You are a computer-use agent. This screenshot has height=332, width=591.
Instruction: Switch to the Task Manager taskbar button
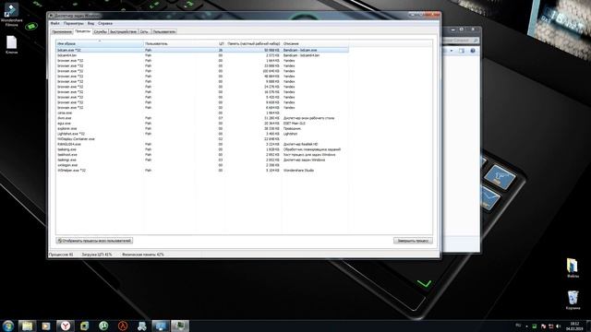pyautogui.click(x=180, y=326)
